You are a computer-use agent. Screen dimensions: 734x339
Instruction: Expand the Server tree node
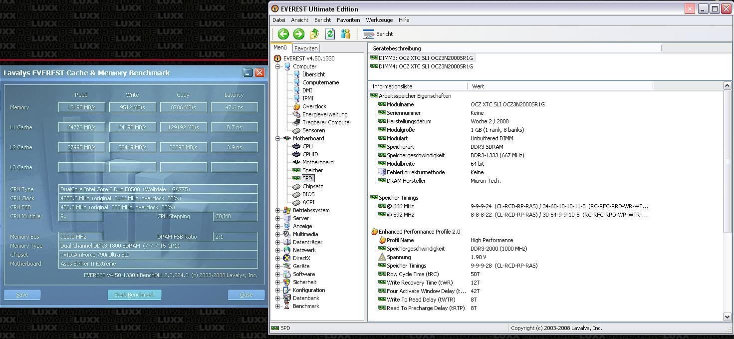tap(278, 218)
